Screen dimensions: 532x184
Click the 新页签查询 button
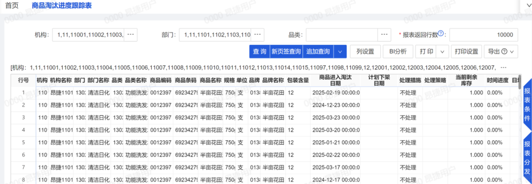click(286, 52)
